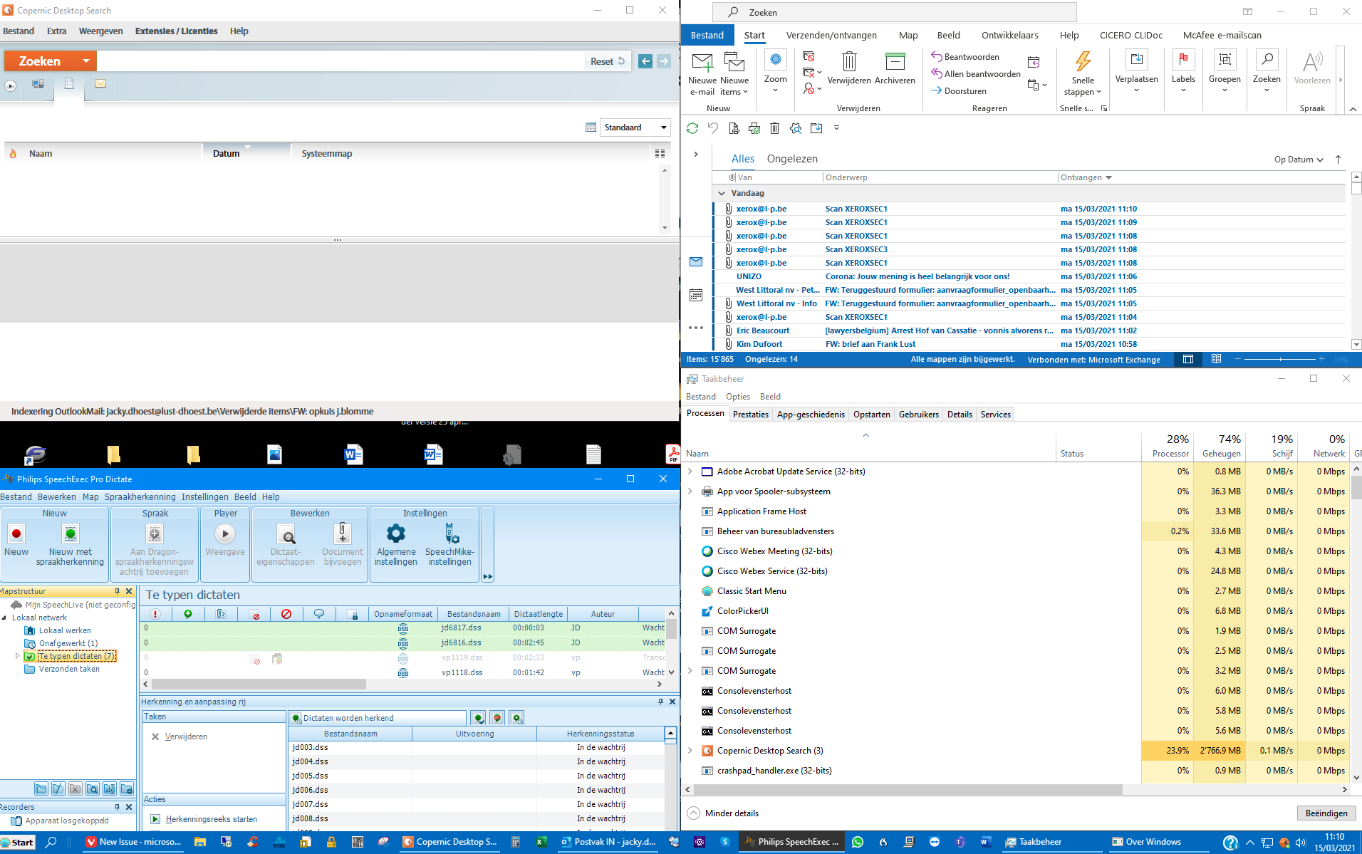The height and width of the screenshot is (854, 1362).
Task: Click Nieuwe e-mail in Outlook ribbon
Action: [x=702, y=73]
